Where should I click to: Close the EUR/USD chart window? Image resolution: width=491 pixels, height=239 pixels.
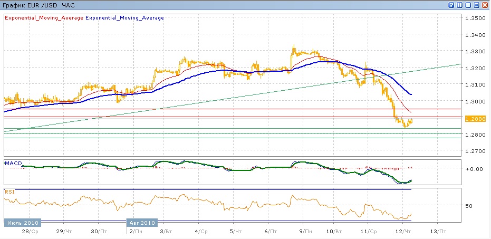(485, 5)
